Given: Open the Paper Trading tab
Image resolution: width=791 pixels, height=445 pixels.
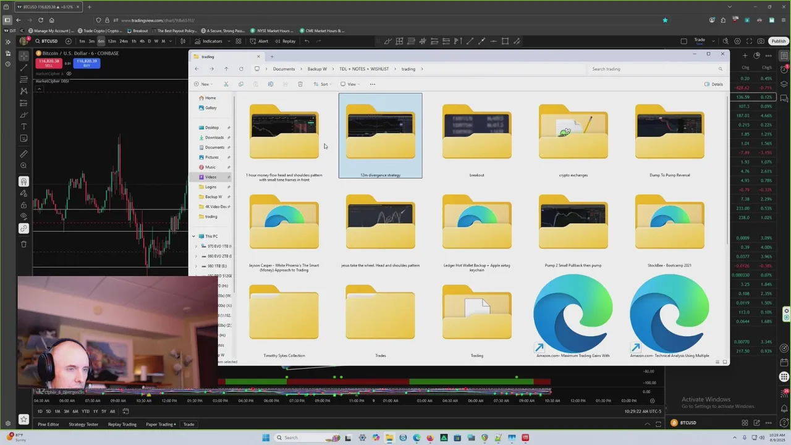Looking at the screenshot, I should [x=159, y=424].
